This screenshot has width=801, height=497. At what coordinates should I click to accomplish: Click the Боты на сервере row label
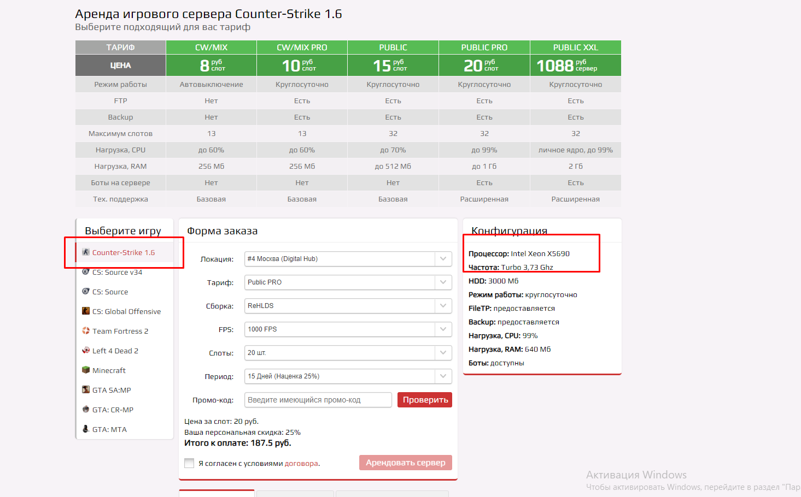point(120,183)
